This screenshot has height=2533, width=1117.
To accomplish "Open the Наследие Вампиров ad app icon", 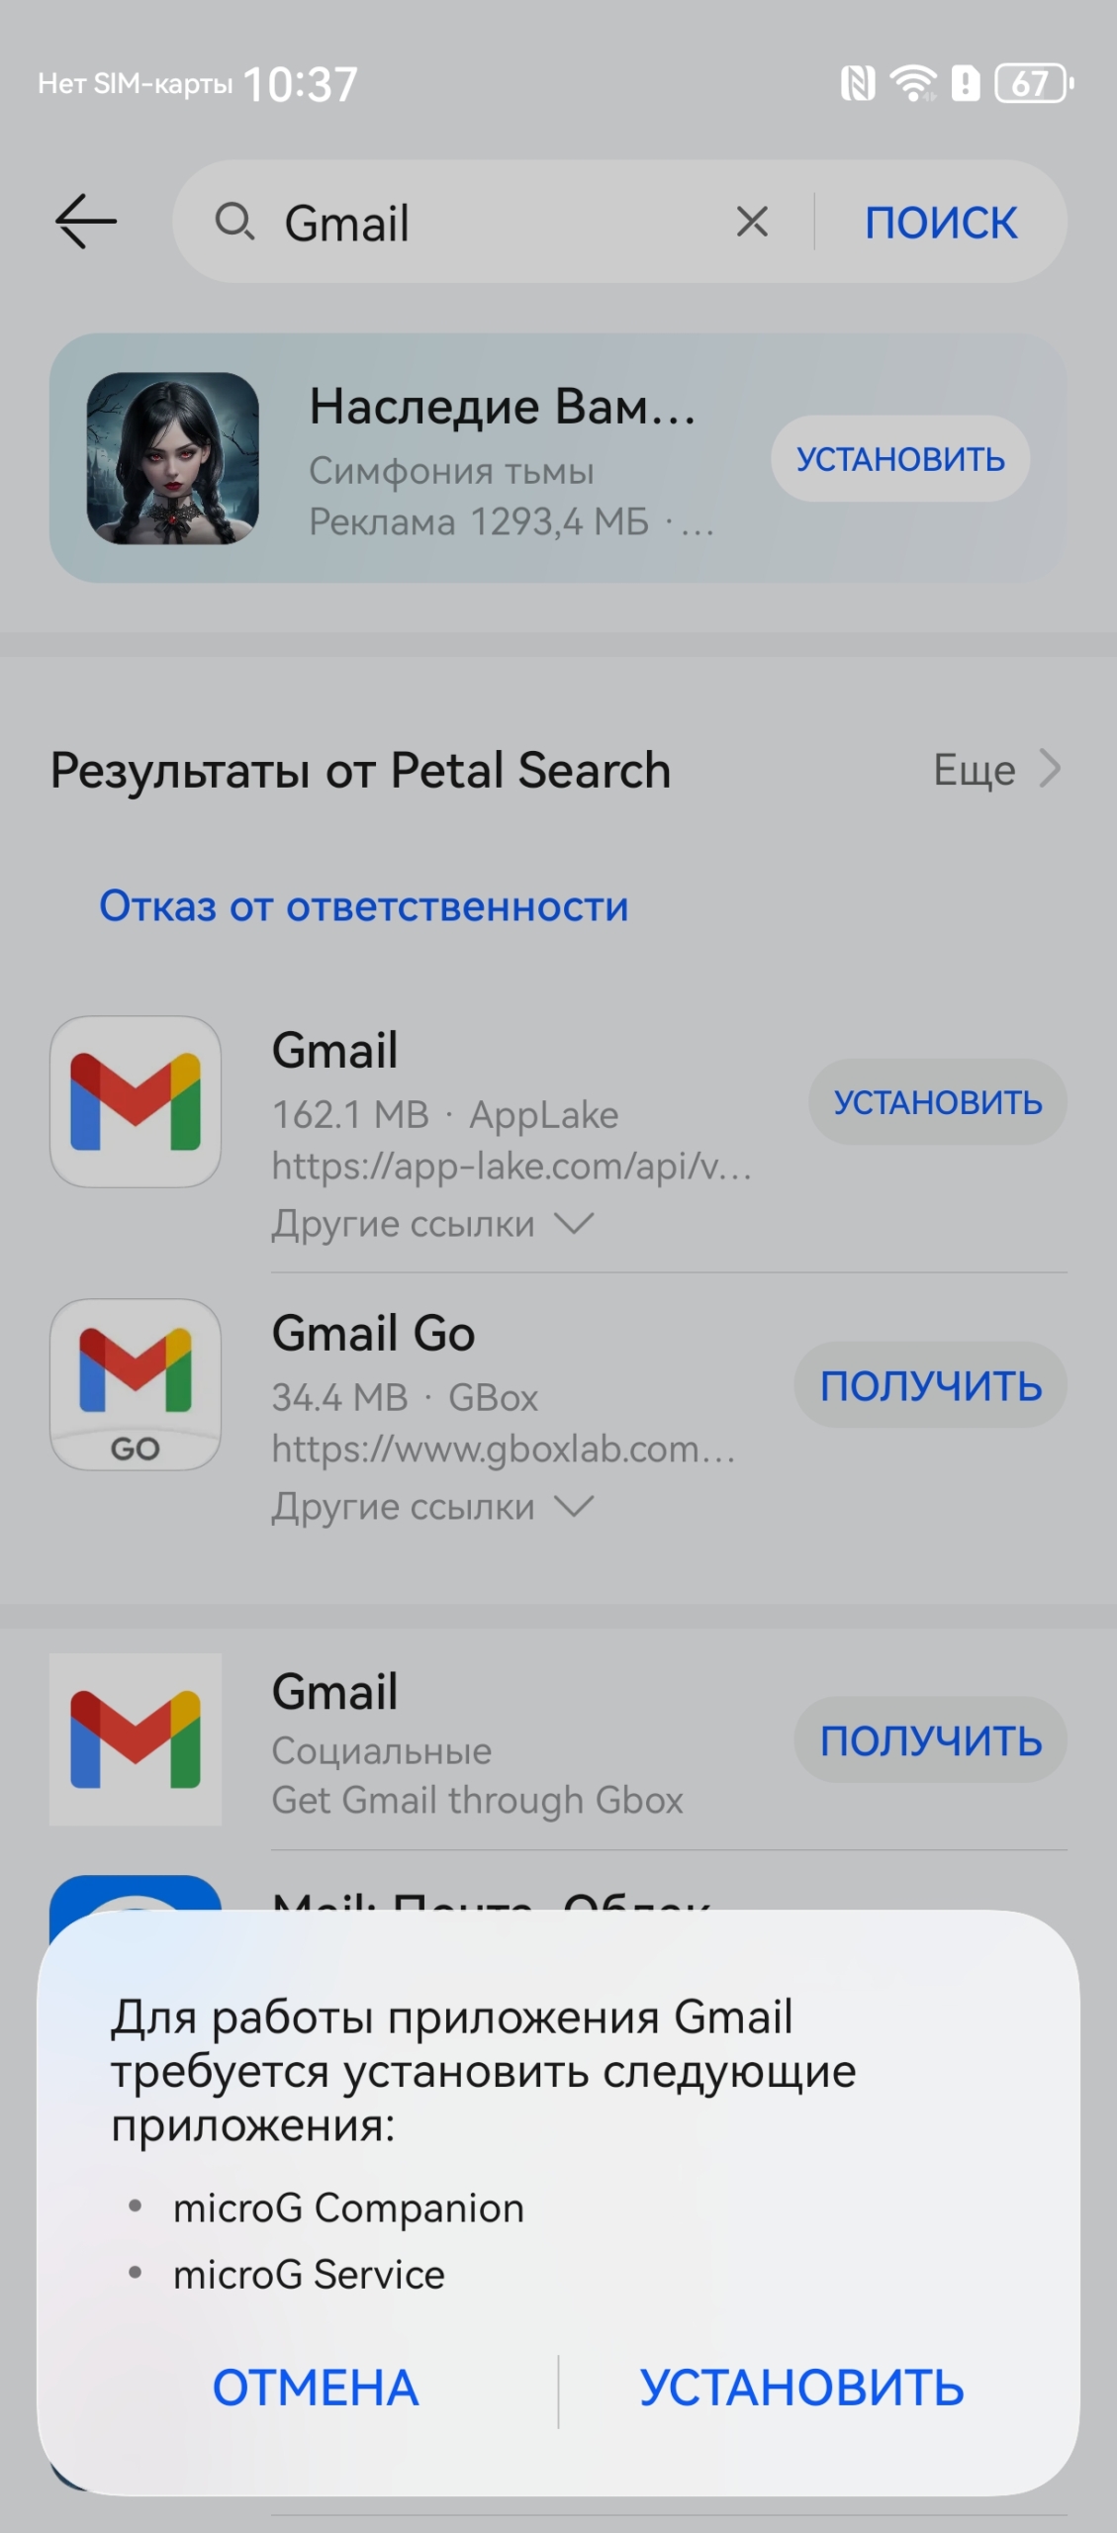I will [x=173, y=458].
